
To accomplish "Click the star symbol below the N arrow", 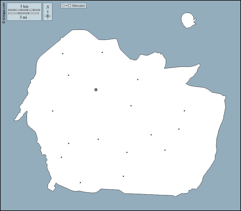I will 48,16.
